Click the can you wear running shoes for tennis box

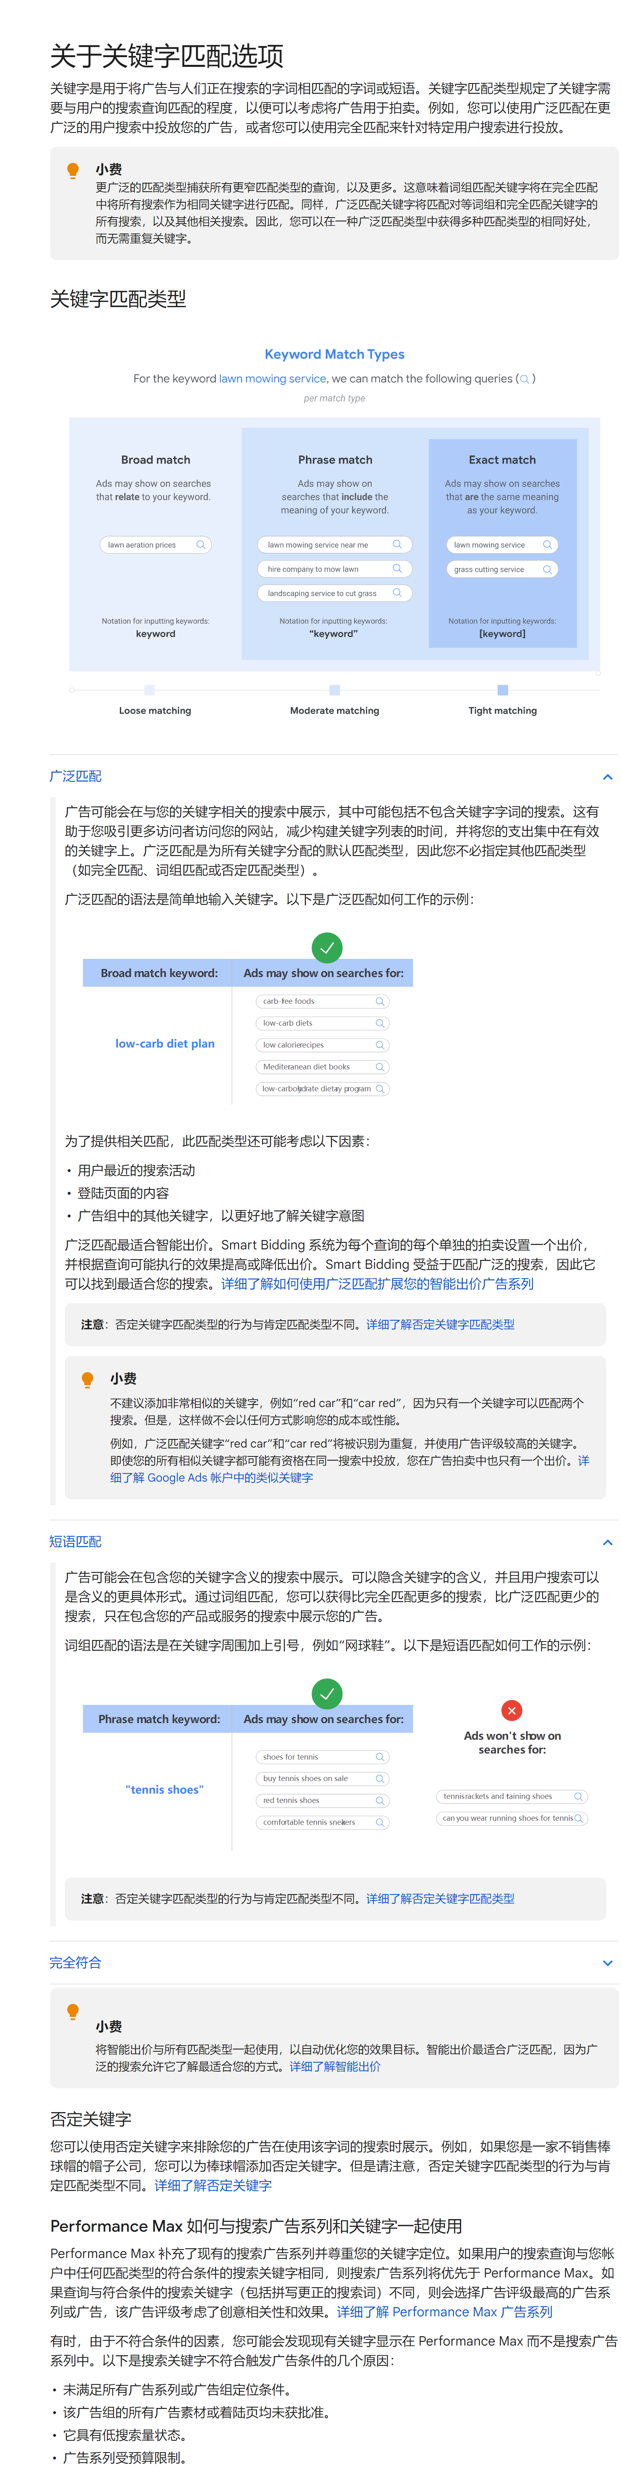(512, 1818)
